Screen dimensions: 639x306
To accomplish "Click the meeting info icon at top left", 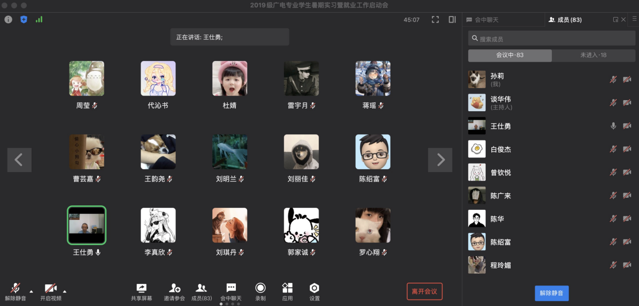I will point(8,20).
